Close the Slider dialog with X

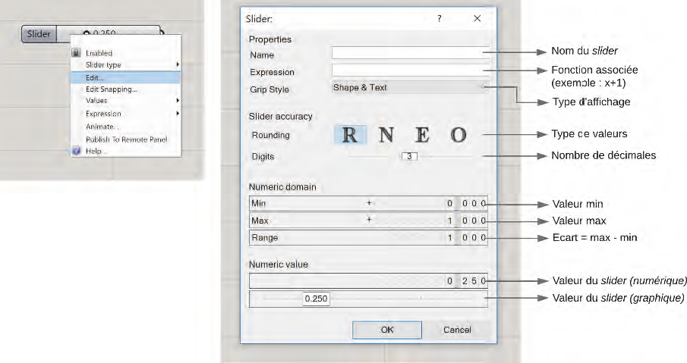477,18
